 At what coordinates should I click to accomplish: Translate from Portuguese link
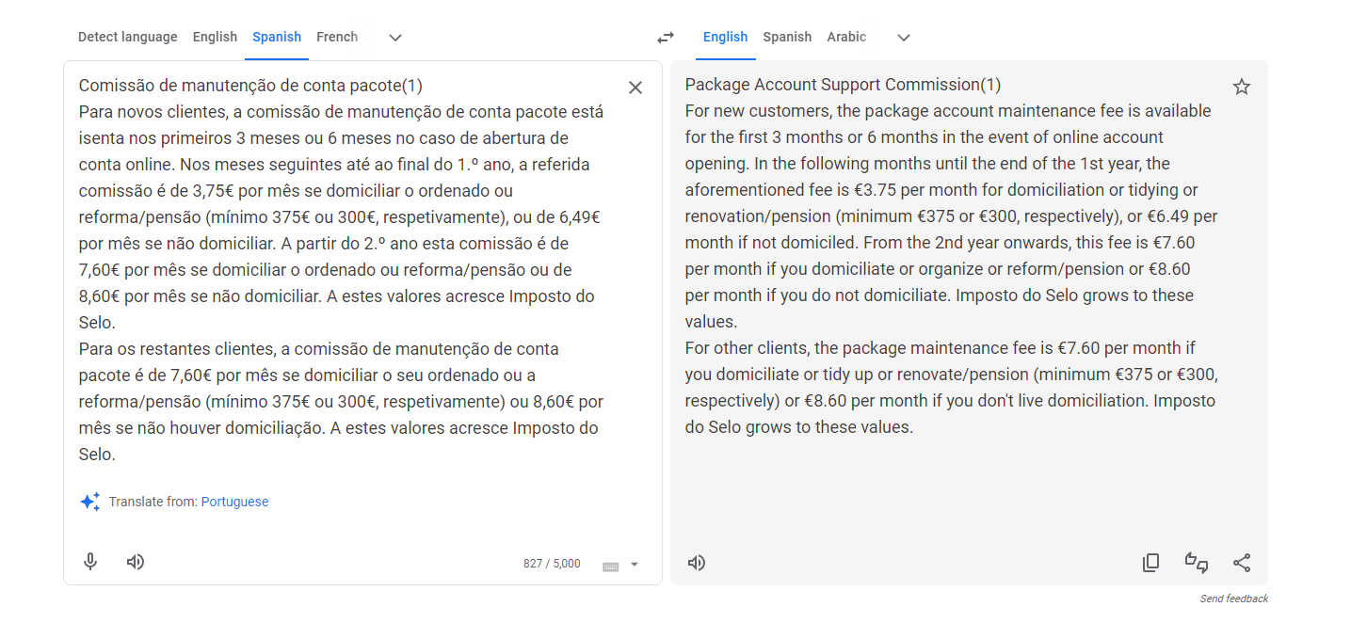[234, 502]
